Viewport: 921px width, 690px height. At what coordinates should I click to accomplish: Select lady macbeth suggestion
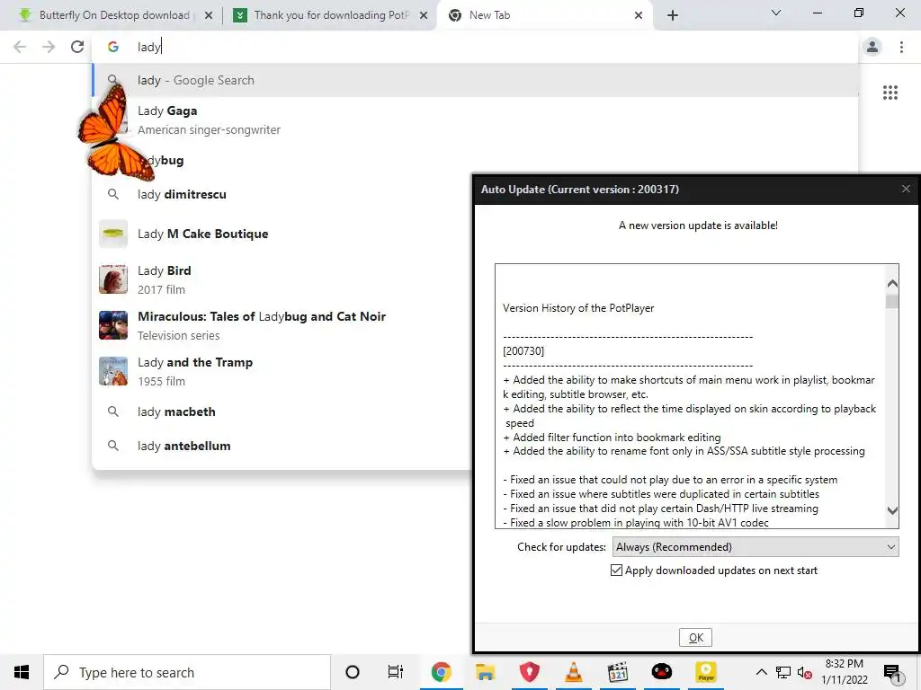click(282, 411)
